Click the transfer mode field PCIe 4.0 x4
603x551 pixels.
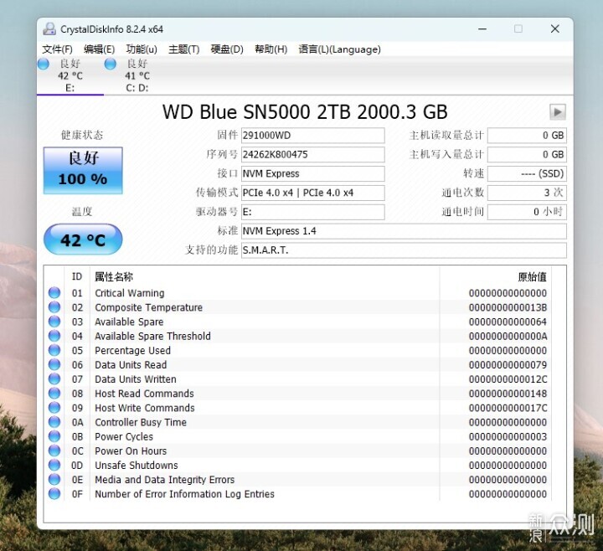click(312, 193)
